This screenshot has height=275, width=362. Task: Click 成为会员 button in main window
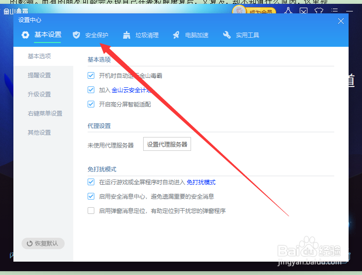tap(261, 11)
